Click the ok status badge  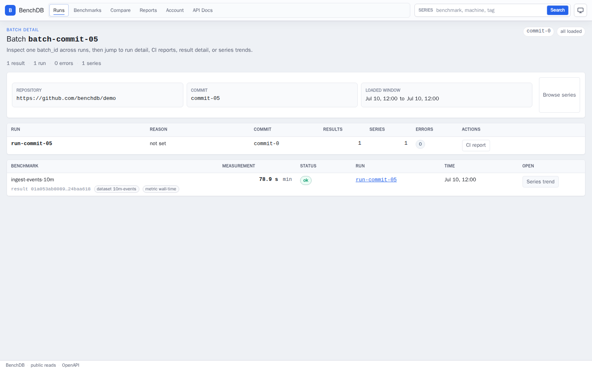tap(306, 180)
